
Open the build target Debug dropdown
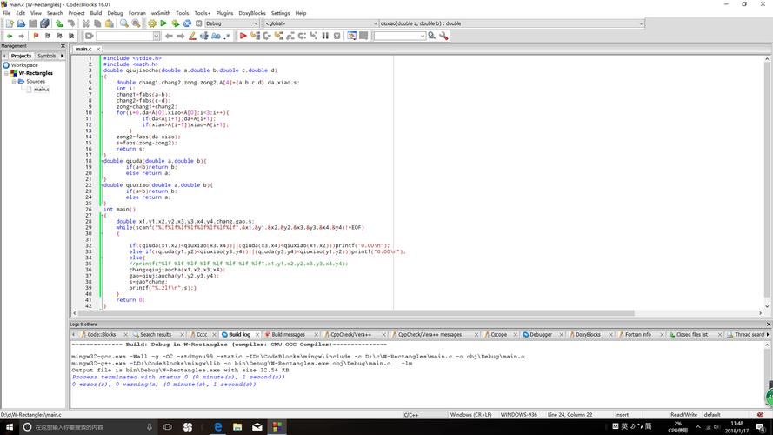click(x=256, y=23)
